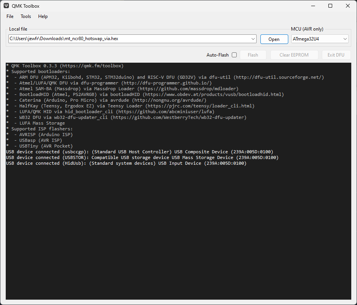357x305 pixels.
Task: Click the HidUsb USB Input Device line
Action: [126, 163]
